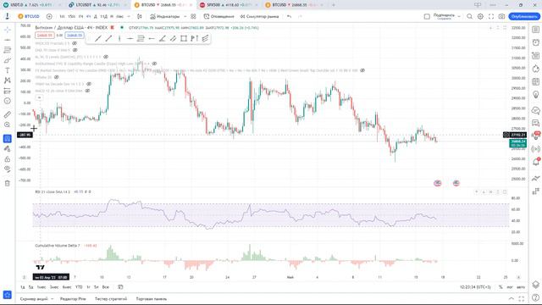Viewport: 542px width, 305px height.
Task: Select the patterns tool in left toolbar
Action: coord(8,80)
